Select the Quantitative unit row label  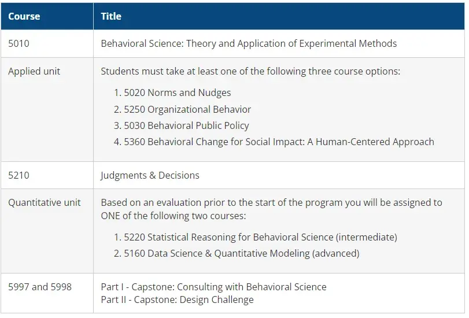click(45, 202)
